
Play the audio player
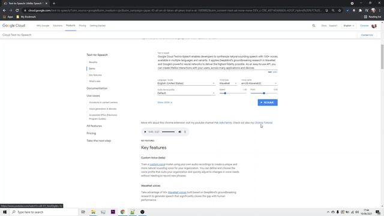(145, 132)
